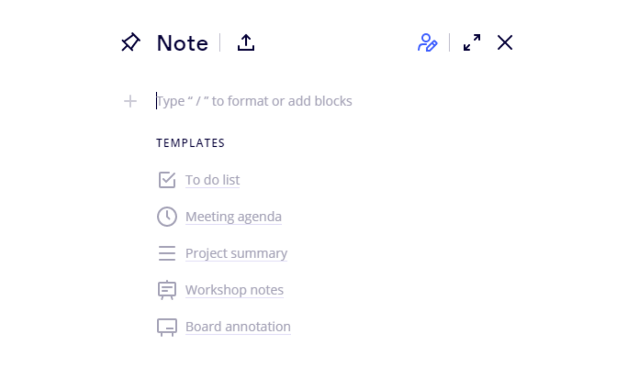Open the Meeting agenda template
The height and width of the screenshot is (371, 640).
tap(233, 217)
